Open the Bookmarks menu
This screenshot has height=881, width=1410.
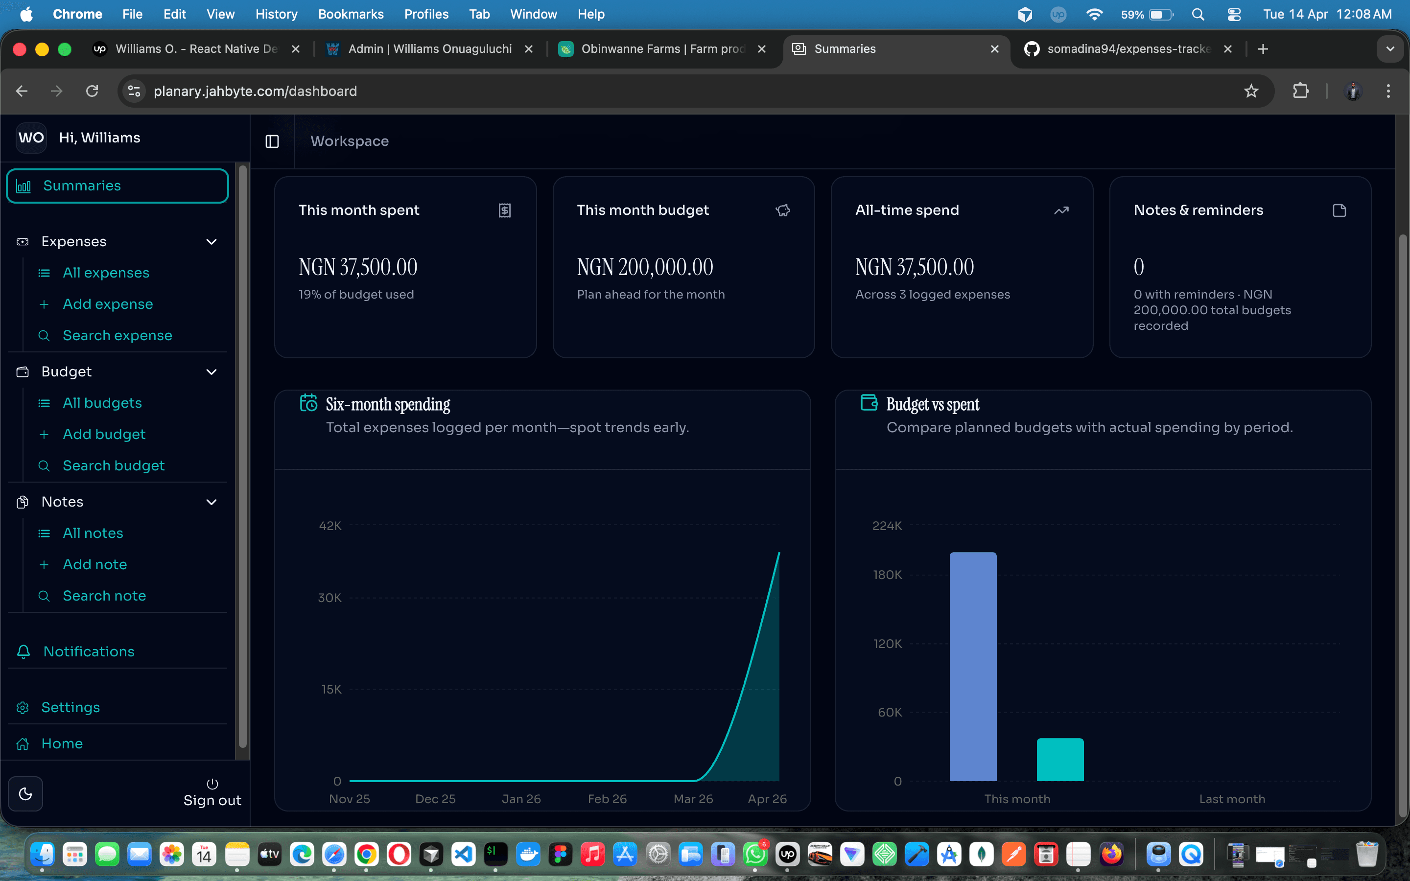click(351, 14)
